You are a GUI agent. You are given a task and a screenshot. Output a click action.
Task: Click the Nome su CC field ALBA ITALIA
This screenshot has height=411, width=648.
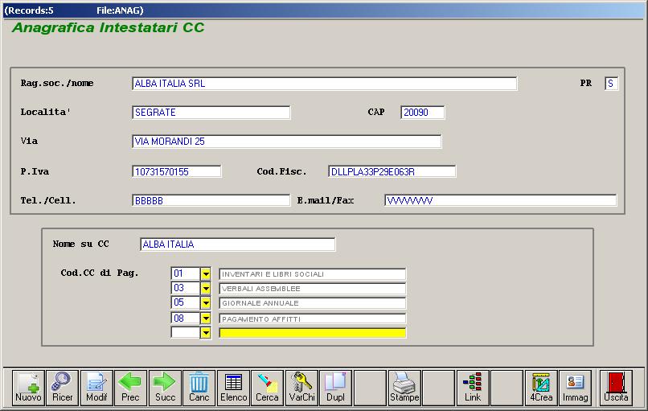(238, 245)
